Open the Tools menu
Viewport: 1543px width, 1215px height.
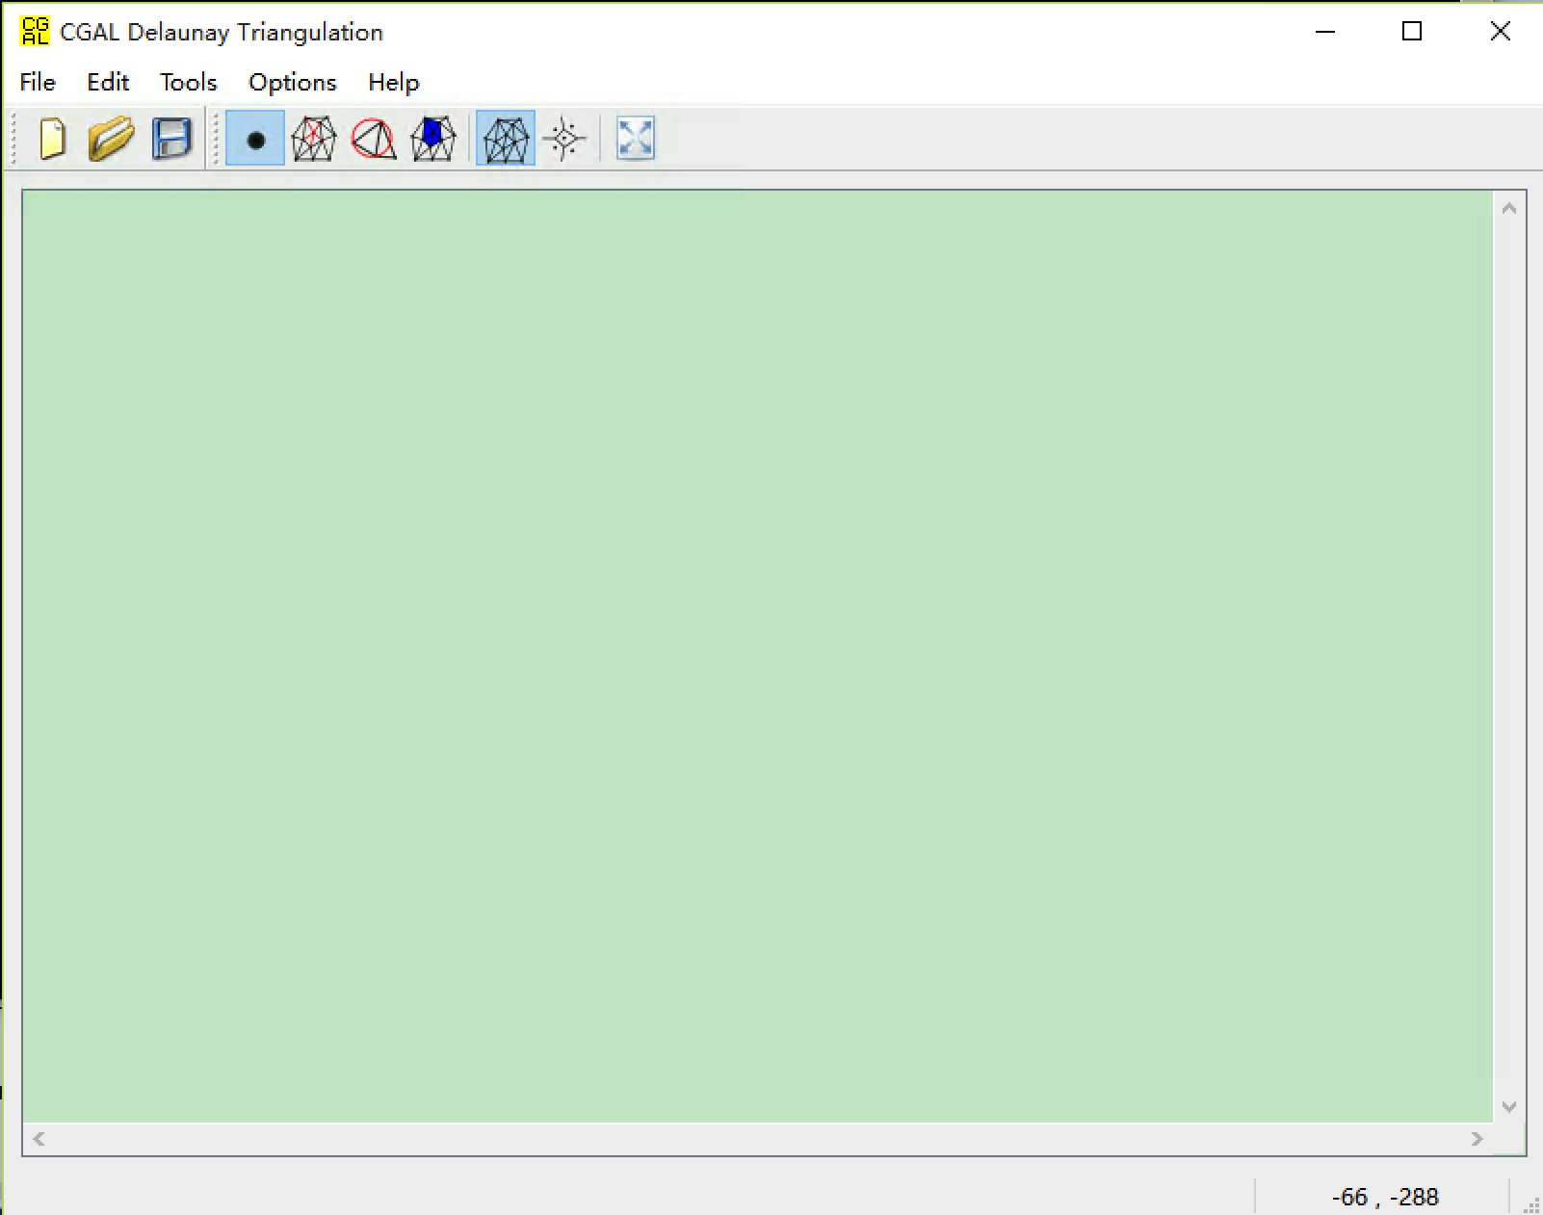pos(189,83)
